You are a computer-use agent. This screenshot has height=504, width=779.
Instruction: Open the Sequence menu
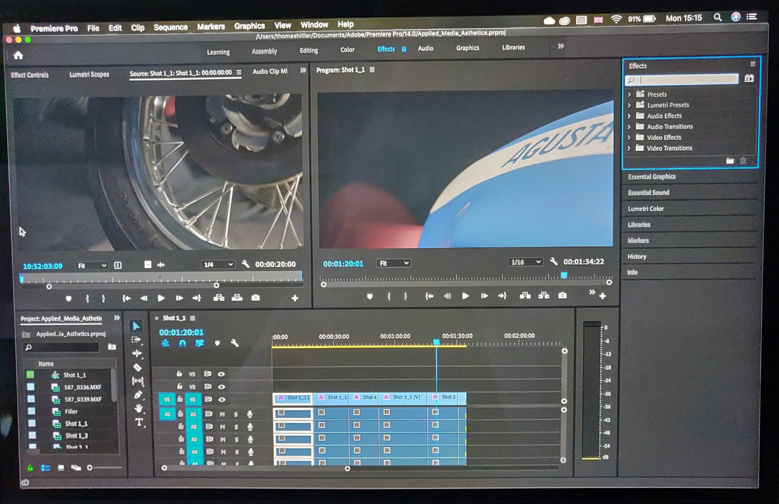coord(170,27)
